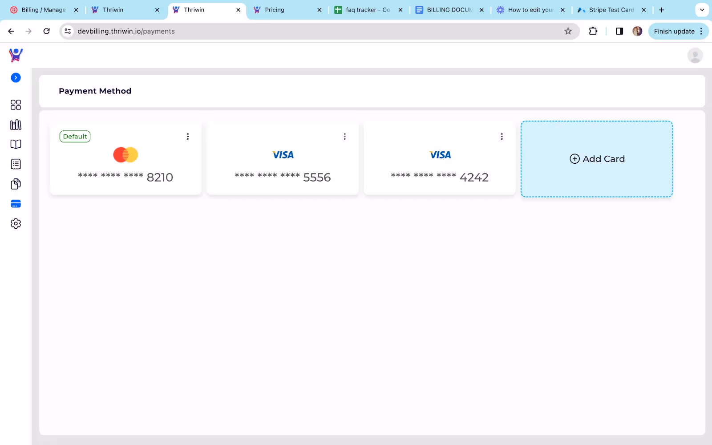Bookmark this page with star icon
Screen dimensions: 712x445
[568, 31]
